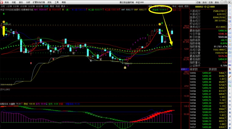
Task: Click the red up-arrow signal marker
Action: pyautogui.click(x=31, y=63)
